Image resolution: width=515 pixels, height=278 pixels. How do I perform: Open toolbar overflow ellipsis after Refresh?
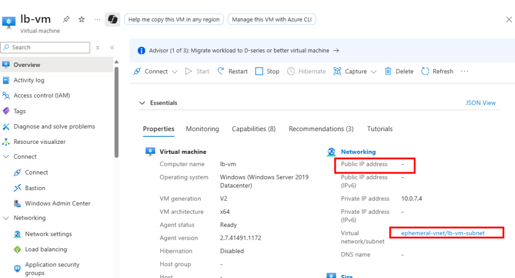[464, 71]
